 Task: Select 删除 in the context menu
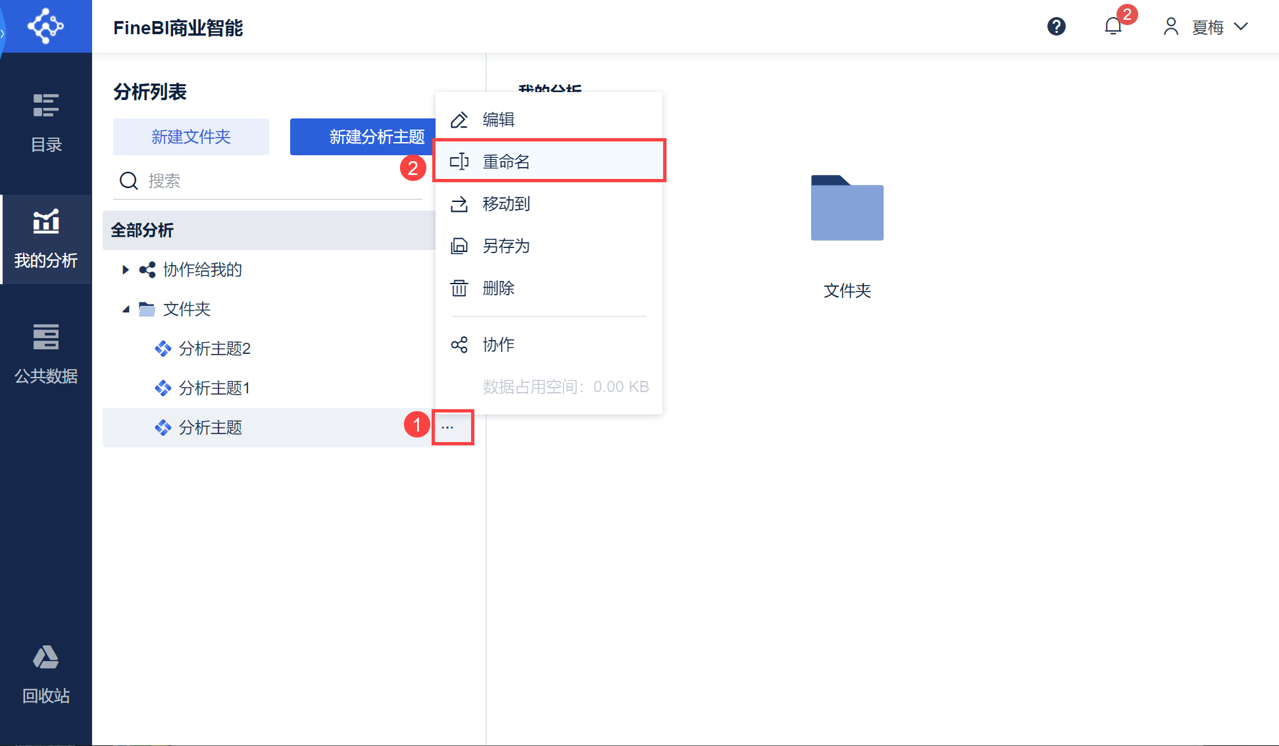click(498, 288)
